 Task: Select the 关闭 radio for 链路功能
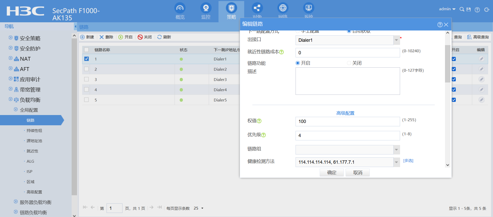point(349,63)
